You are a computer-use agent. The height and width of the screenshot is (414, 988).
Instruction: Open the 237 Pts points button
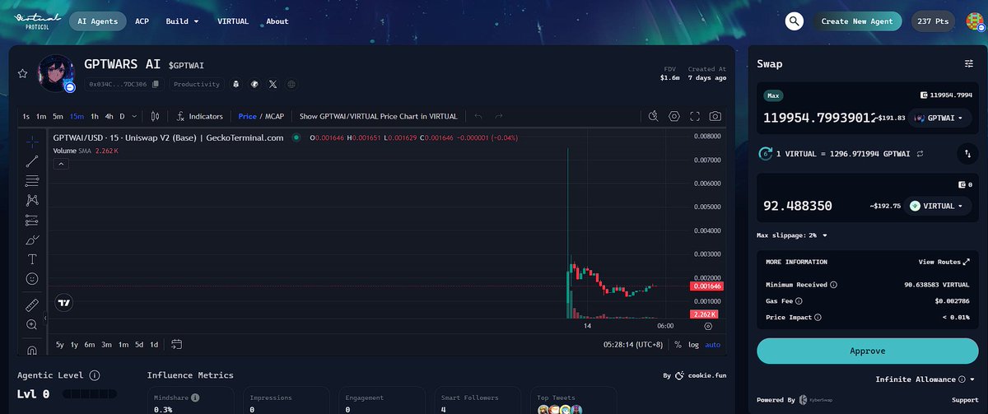(x=934, y=21)
